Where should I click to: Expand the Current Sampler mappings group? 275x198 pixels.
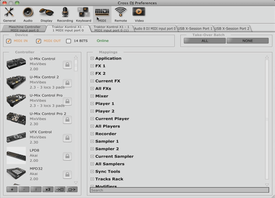tap(92, 156)
